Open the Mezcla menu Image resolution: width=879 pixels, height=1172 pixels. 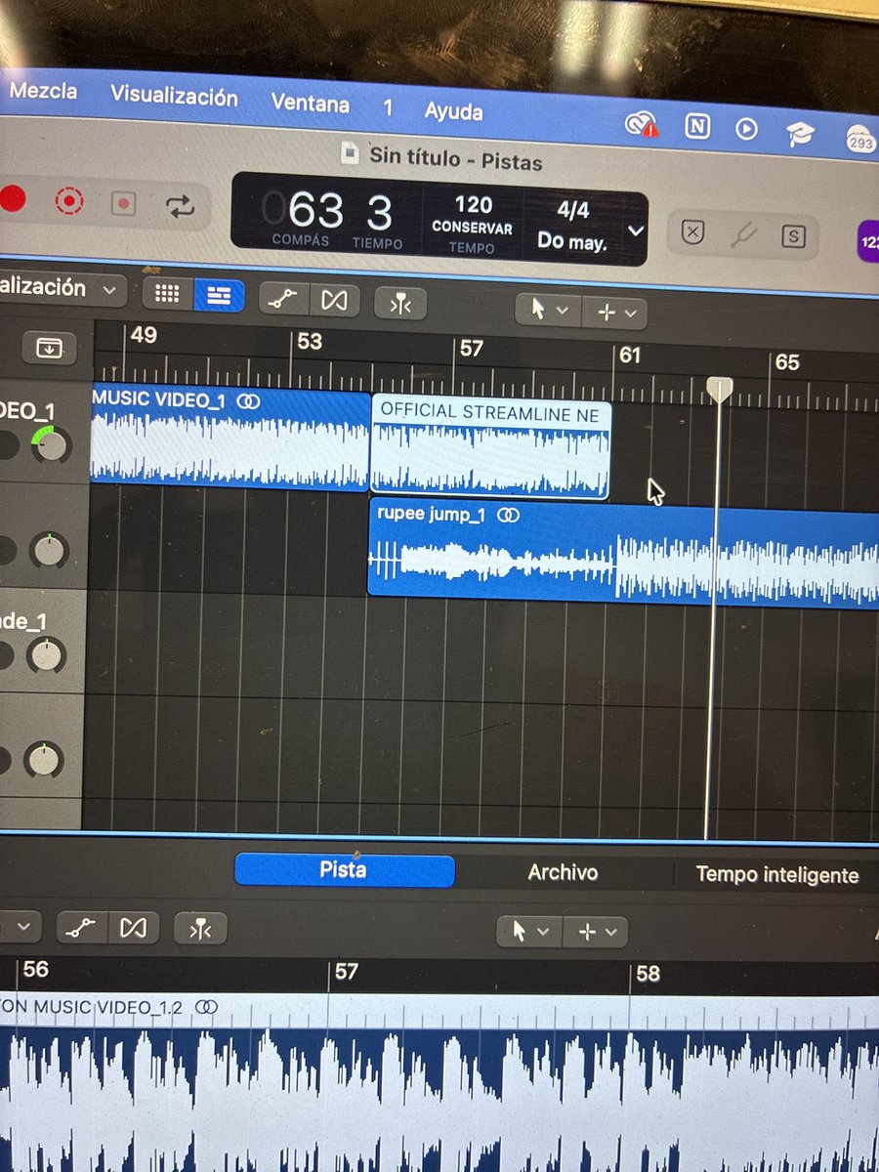tap(43, 92)
